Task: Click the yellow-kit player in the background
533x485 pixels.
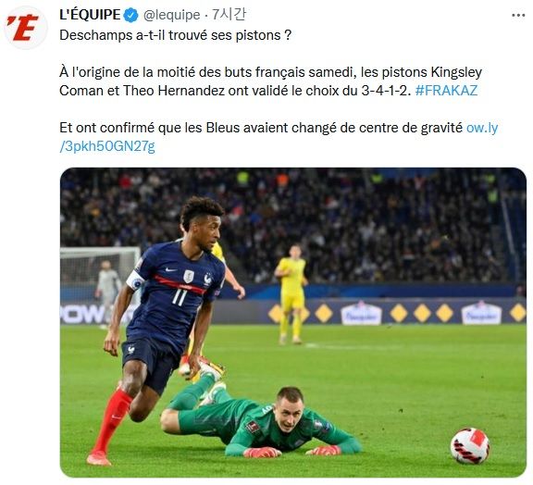Action: pyautogui.click(x=291, y=294)
